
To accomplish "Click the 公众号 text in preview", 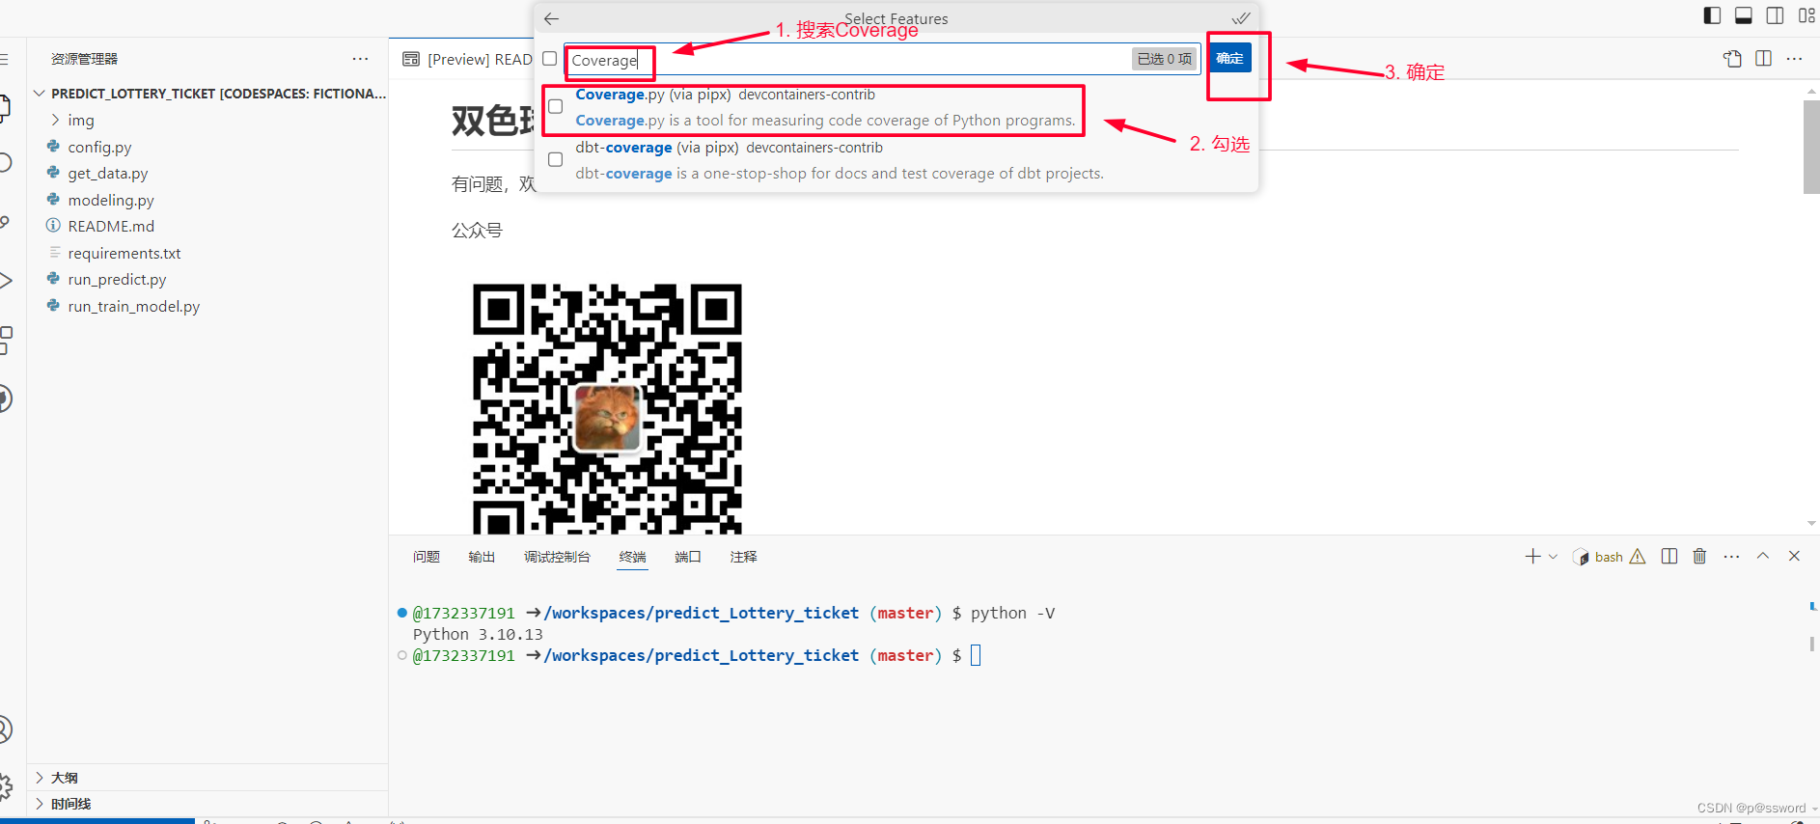I will pos(477,230).
